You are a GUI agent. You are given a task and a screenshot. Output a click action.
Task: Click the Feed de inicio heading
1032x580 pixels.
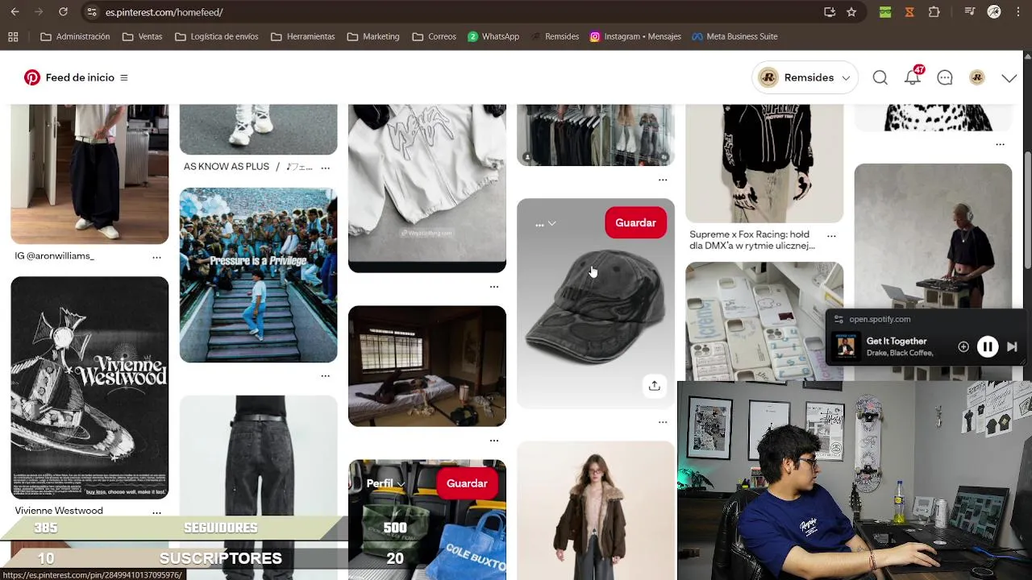click(80, 77)
